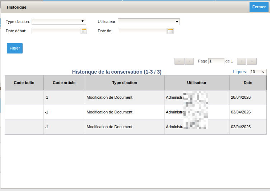Close the Historique dialog with Fermer
Viewport: 270px width, 191px height.
[259, 7]
